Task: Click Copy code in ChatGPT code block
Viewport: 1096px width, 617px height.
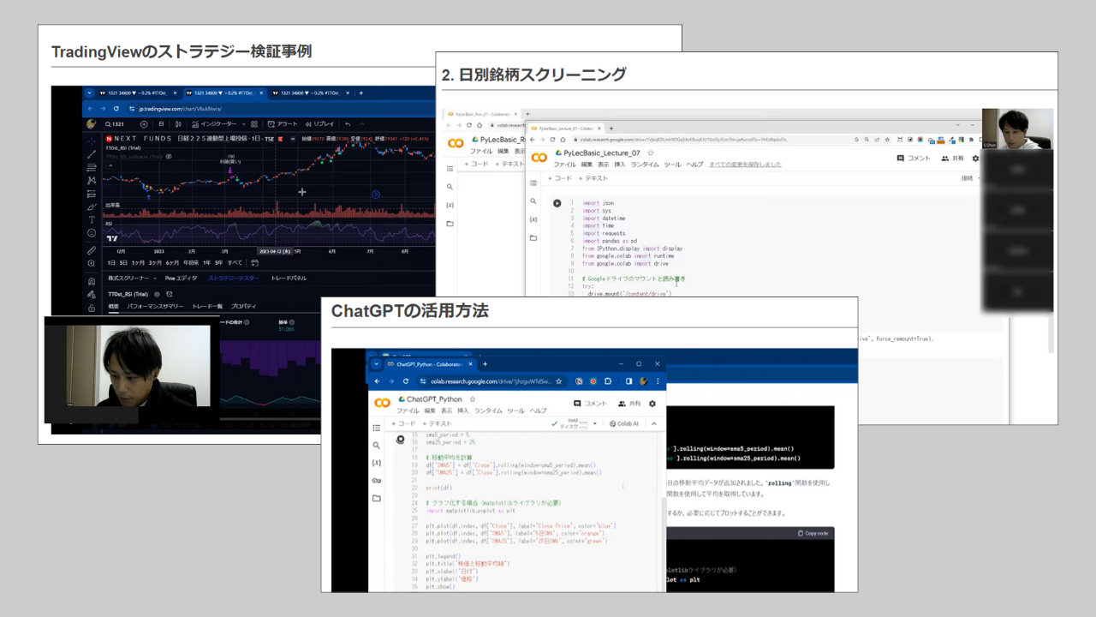Action: pyautogui.click(x=813, y=533)
